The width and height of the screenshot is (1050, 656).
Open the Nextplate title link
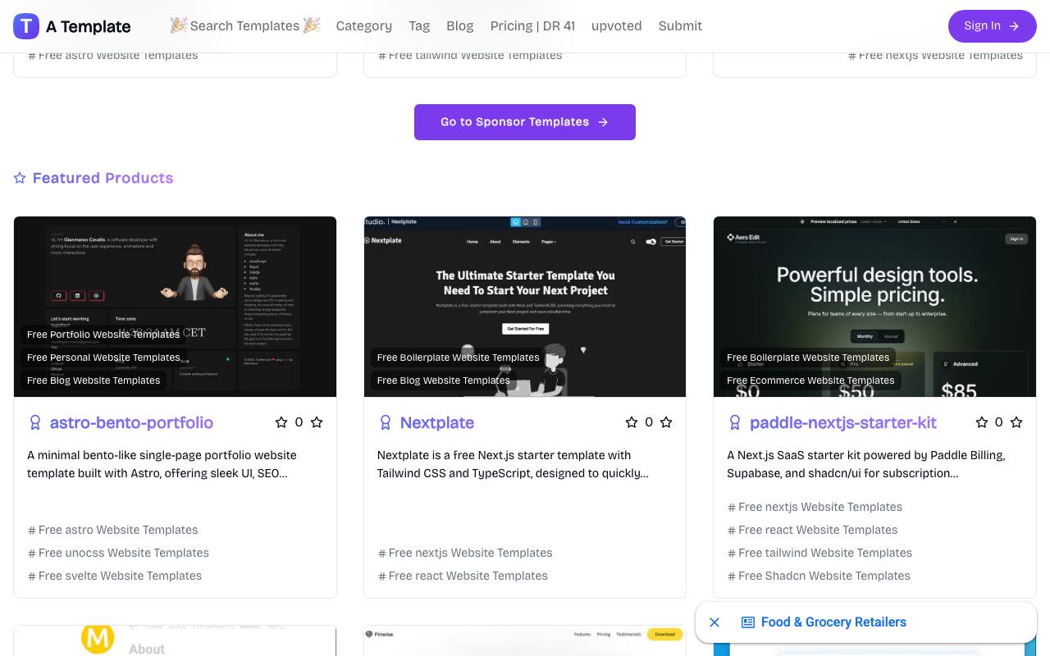tap(437, 422)
